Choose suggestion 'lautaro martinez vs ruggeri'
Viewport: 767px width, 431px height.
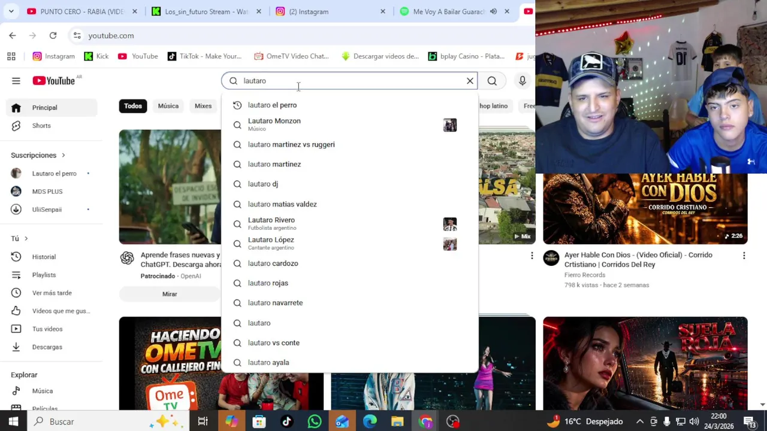tap(350, 144)
